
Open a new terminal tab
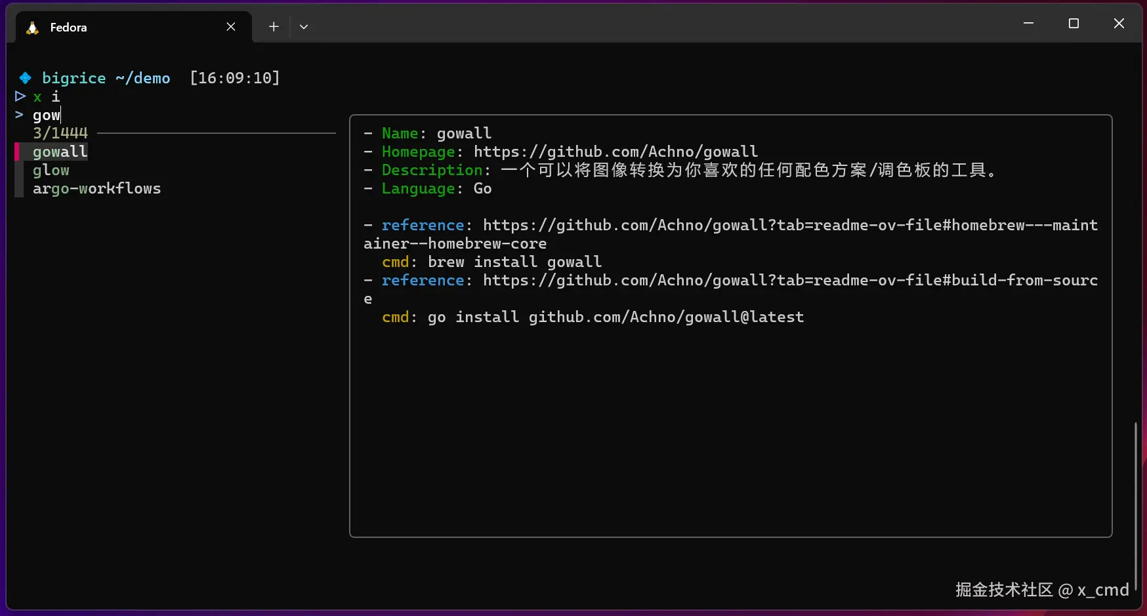tap(274, 27)
